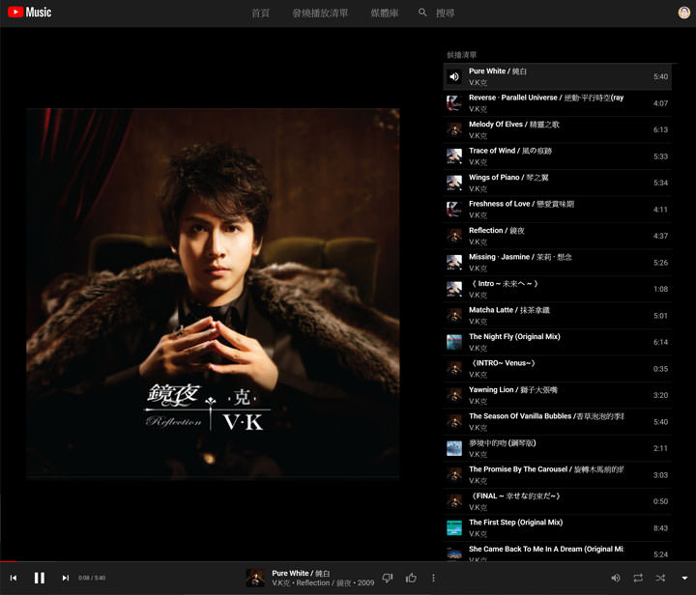The image size is (696, 595).
Task: Pause the current song
Action: click(x=40, y=578)
